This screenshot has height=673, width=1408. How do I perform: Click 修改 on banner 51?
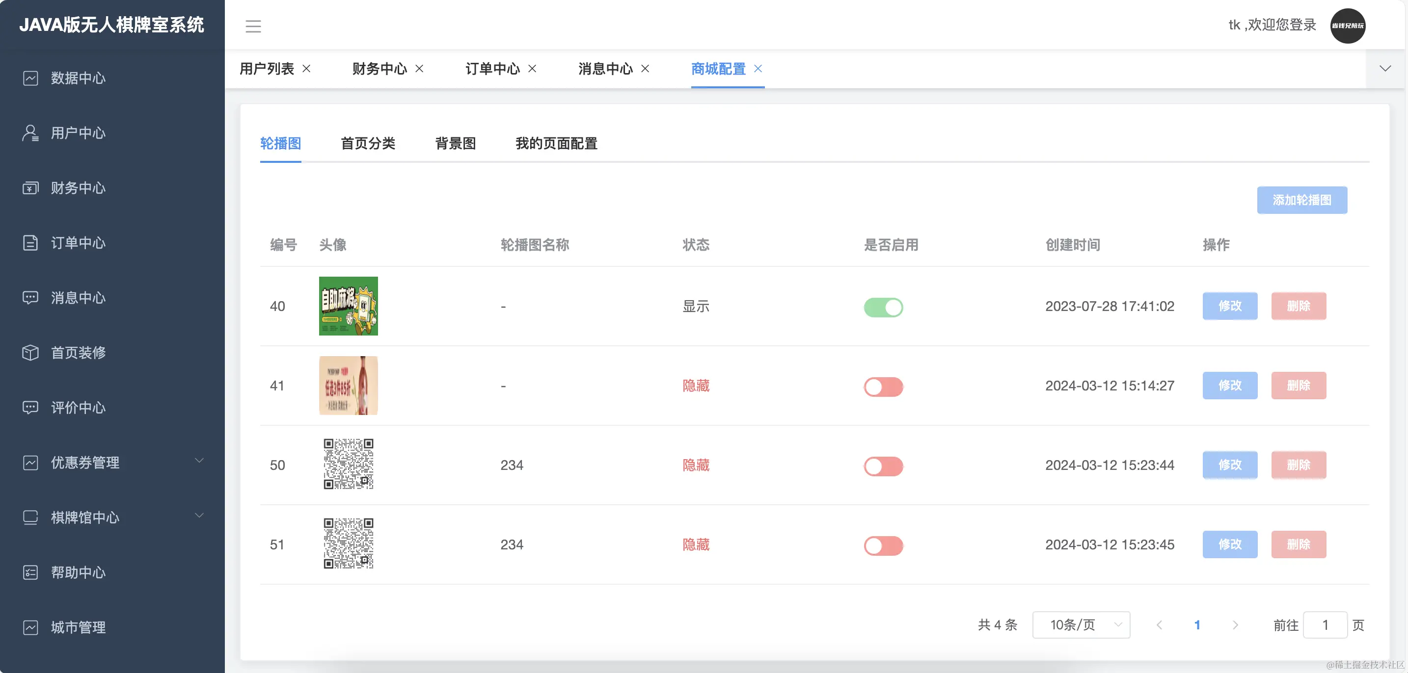coord(1230,544)
